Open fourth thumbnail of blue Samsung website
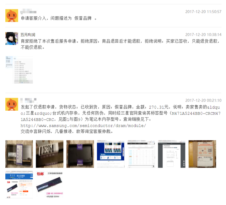Image resolution: width=226 pixels, height=205 pixels. [111, 154]
